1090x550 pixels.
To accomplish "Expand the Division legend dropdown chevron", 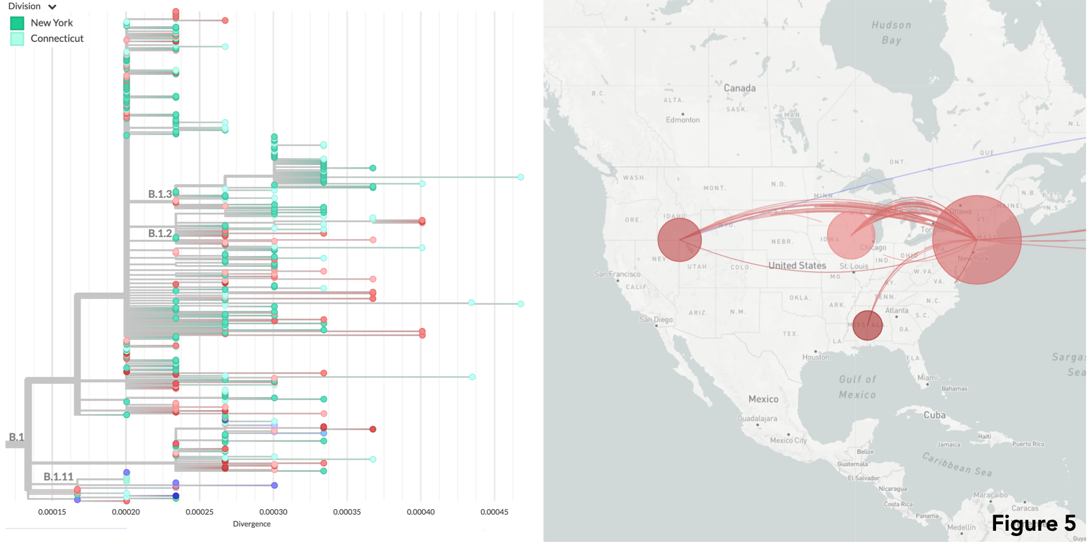I will (53, 7).
